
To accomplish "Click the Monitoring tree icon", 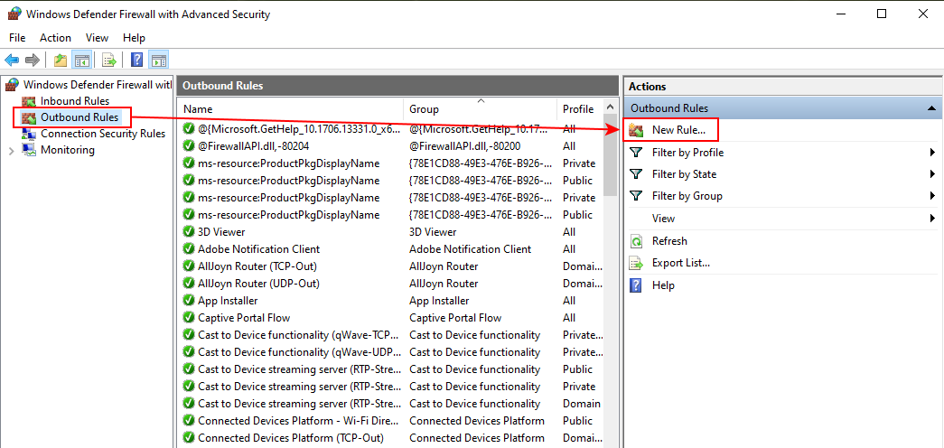I will [29, 150].
